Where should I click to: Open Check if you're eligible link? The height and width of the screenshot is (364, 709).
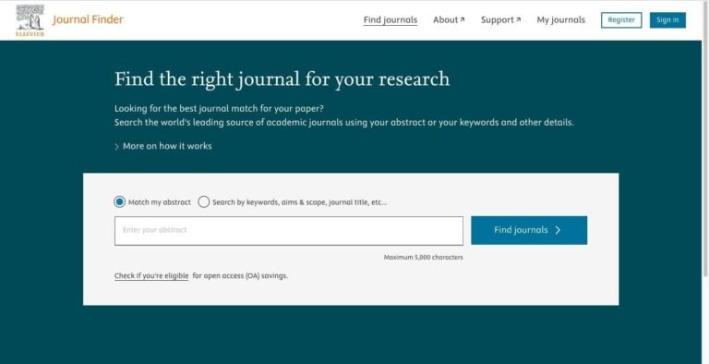pos(151,275)
